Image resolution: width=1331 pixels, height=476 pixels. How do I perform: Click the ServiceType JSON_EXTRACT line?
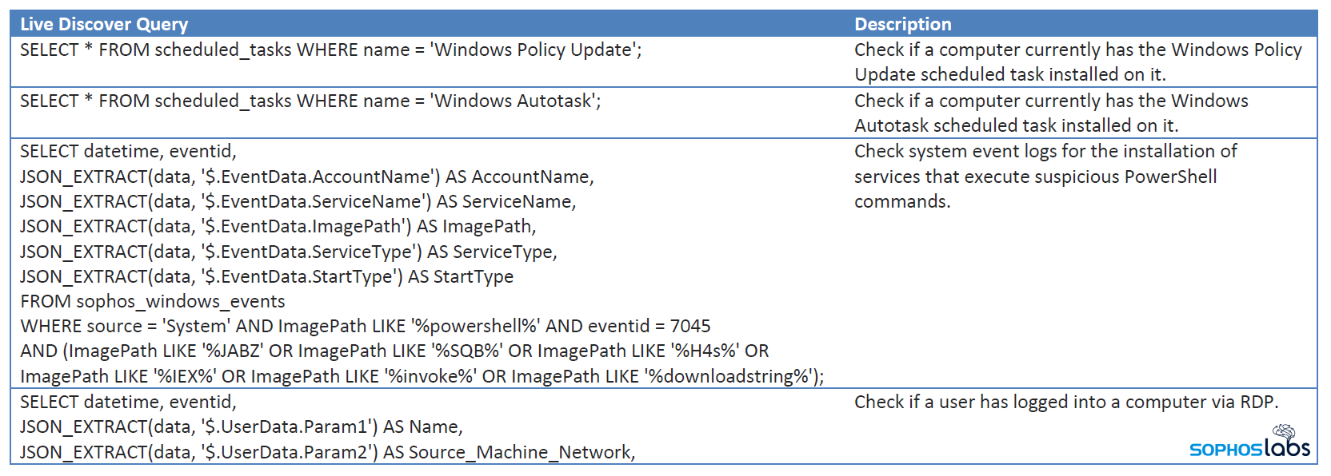tap(288, 252)
